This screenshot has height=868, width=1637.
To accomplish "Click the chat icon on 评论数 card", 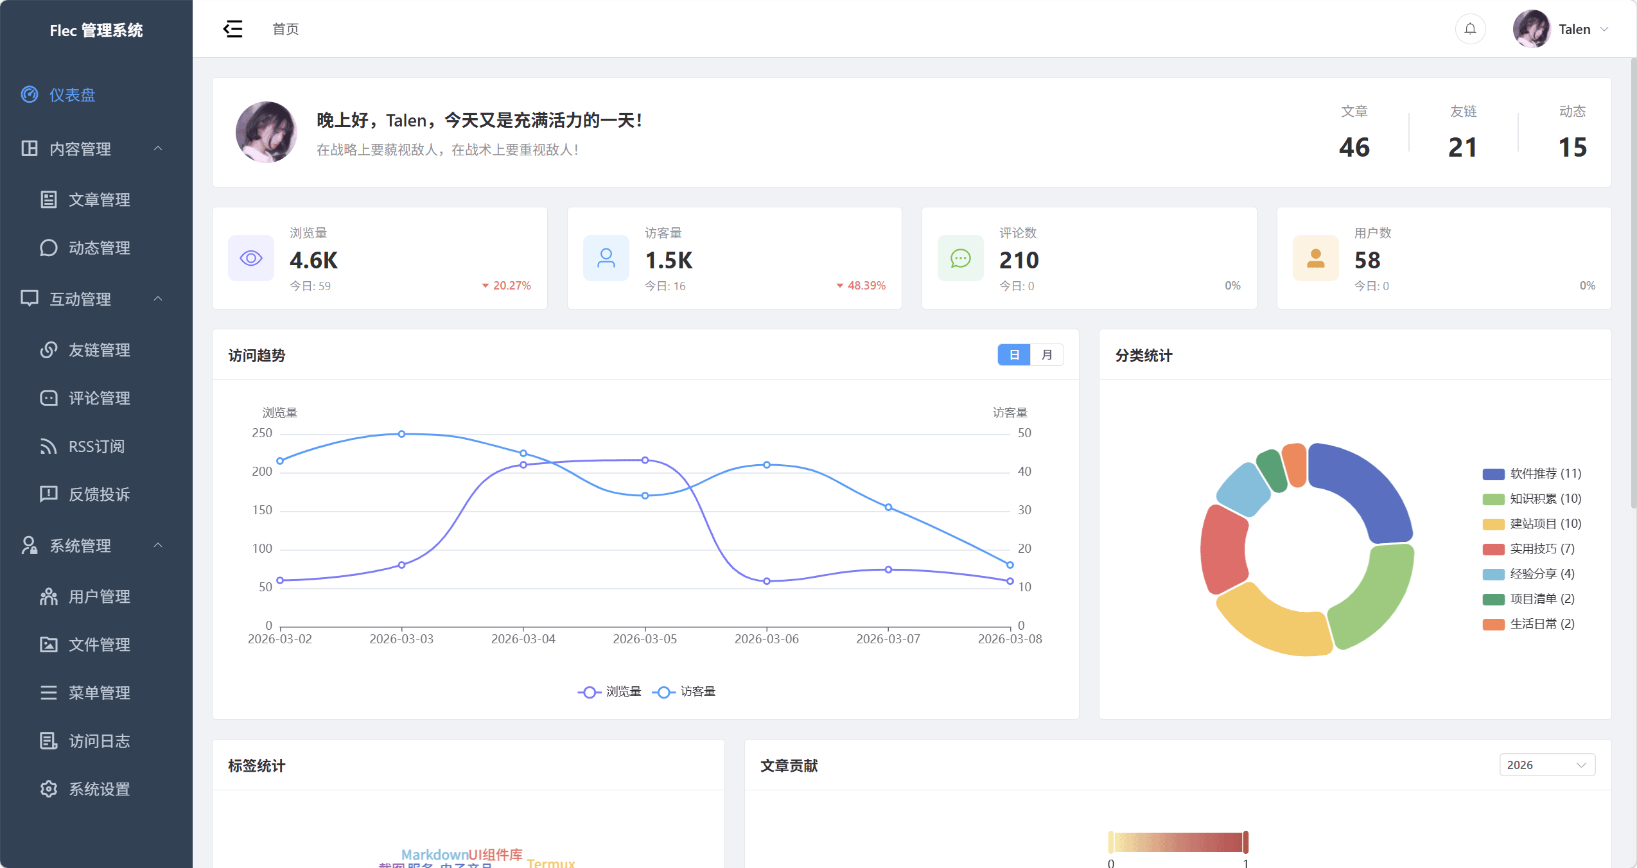I will tap(961, 258).
